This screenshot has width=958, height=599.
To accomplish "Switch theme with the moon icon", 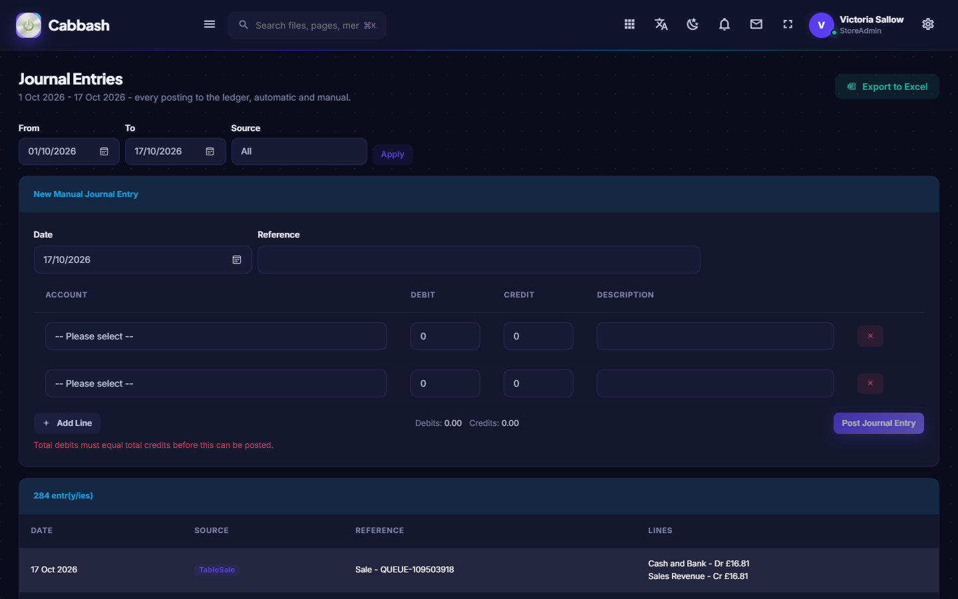I will click(x=693, y=25).
